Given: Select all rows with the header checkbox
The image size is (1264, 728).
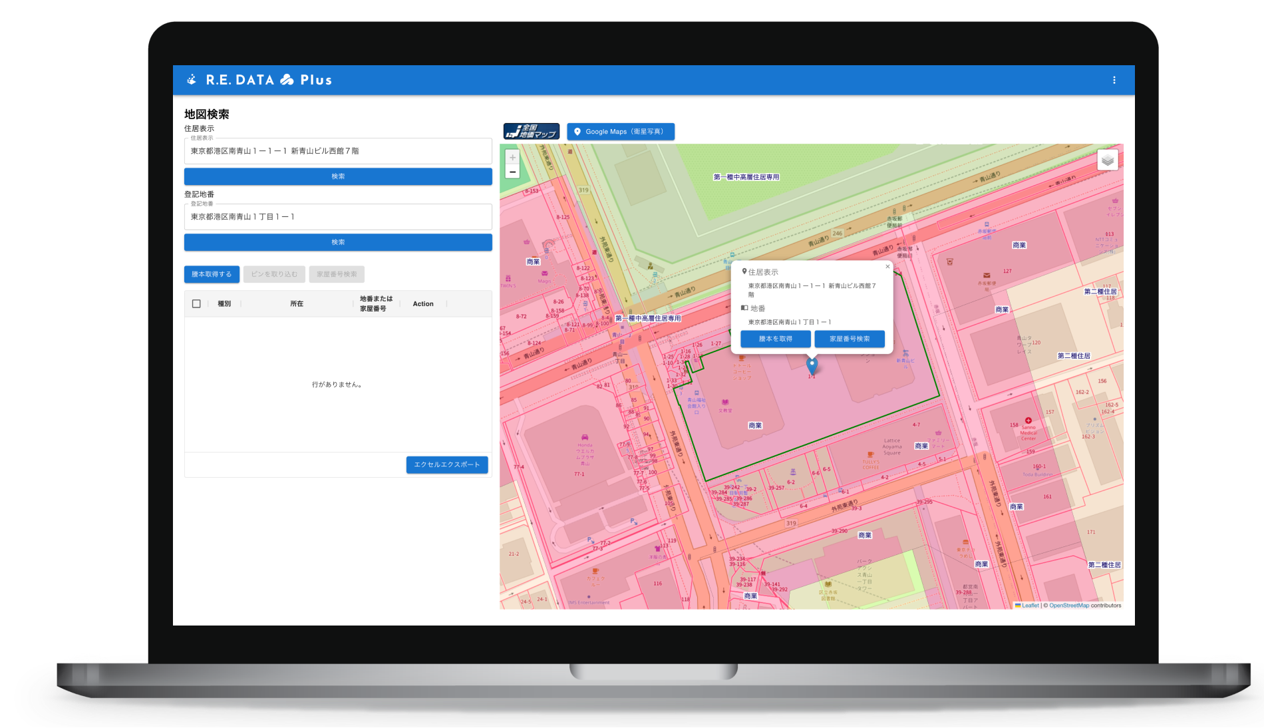Looking at the screenshot, I should 196,303.
